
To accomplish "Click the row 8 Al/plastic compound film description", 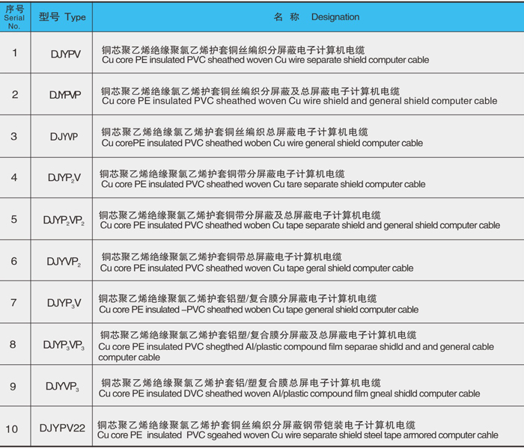I will (x=296, y=346).
